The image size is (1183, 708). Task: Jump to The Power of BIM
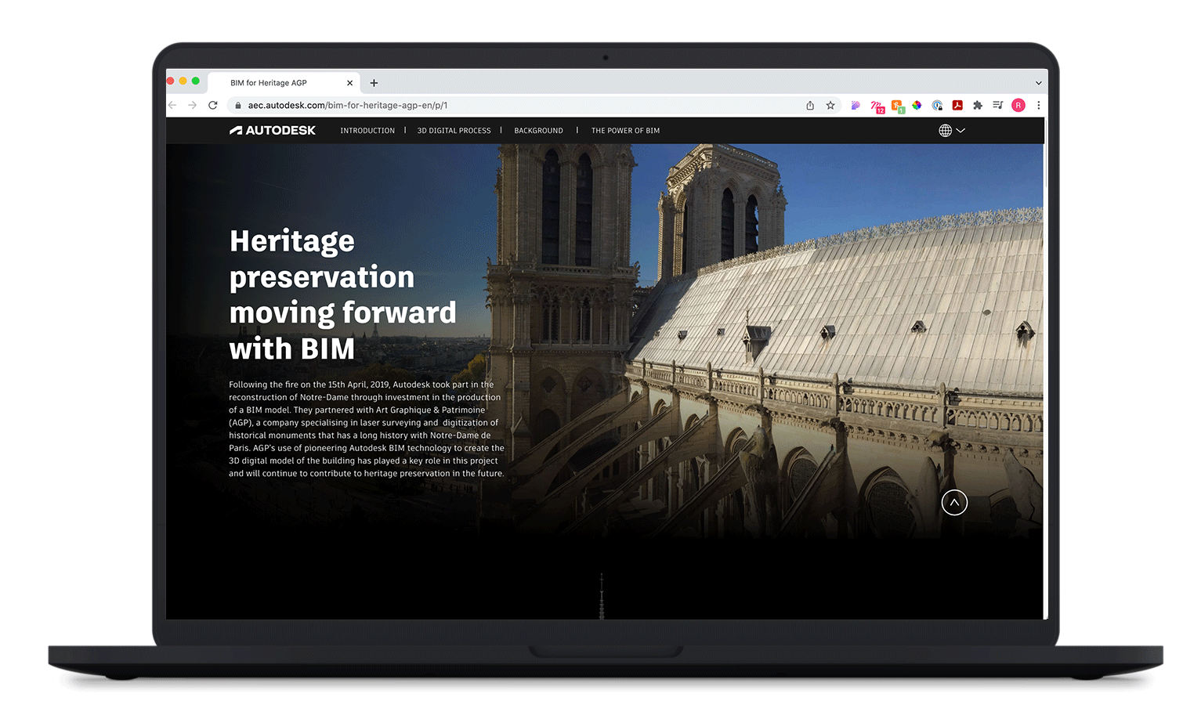[x=625, y=131]
